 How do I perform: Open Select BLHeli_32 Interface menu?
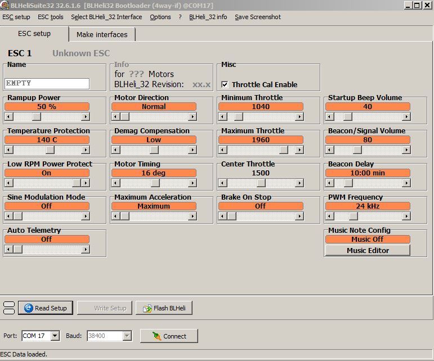(106, 17)
